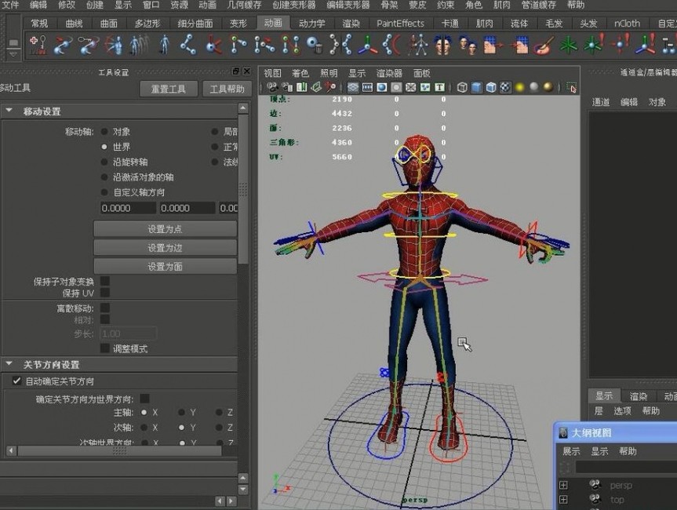Click the 设置为边 button
This screenshot has height=510, width=677.
pos(165,248)
